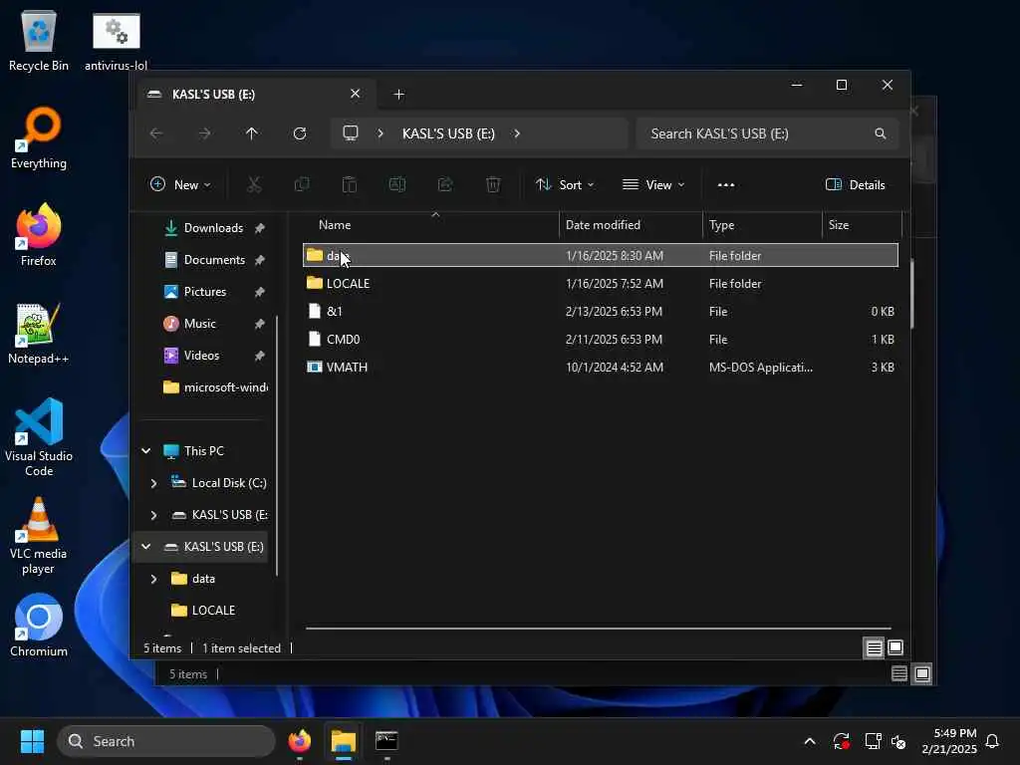
Task: Expand Local Disk (C:) tree node
Action: click(153, 483)
